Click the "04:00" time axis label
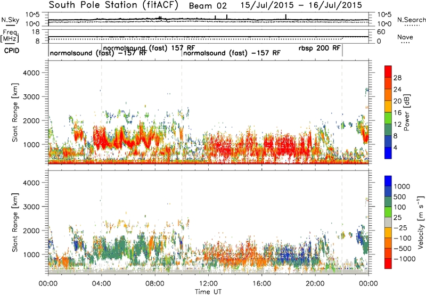This screenshot has width=426, height=295. click(102, 284)
